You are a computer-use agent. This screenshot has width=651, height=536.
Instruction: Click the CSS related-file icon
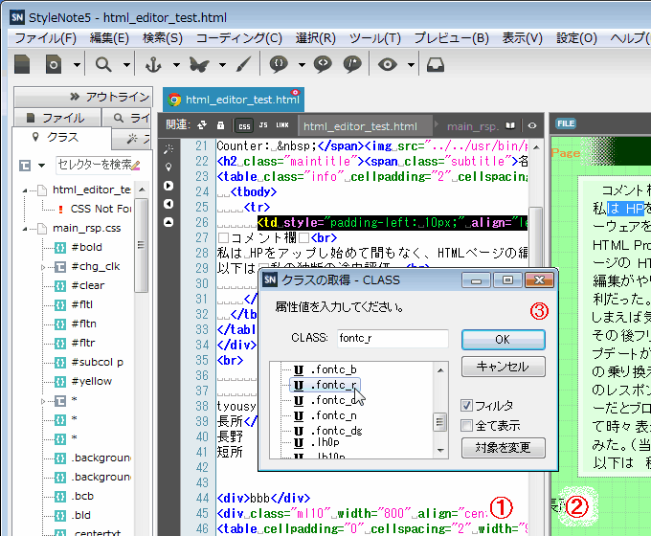click(x=244, y=125)
